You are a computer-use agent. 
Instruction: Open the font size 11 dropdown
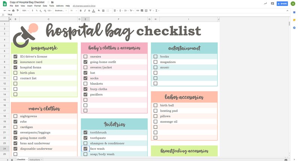pyautogui.click(x=74, y=10)
